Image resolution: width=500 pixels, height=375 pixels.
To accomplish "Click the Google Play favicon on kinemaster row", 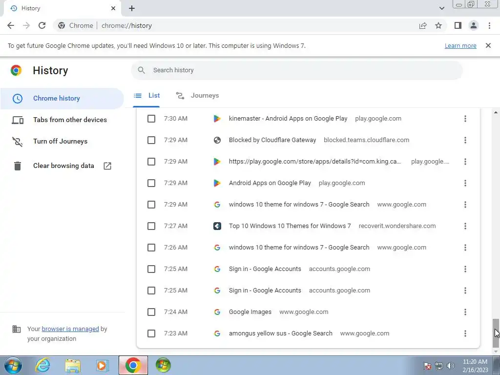I will click(217, 119).
